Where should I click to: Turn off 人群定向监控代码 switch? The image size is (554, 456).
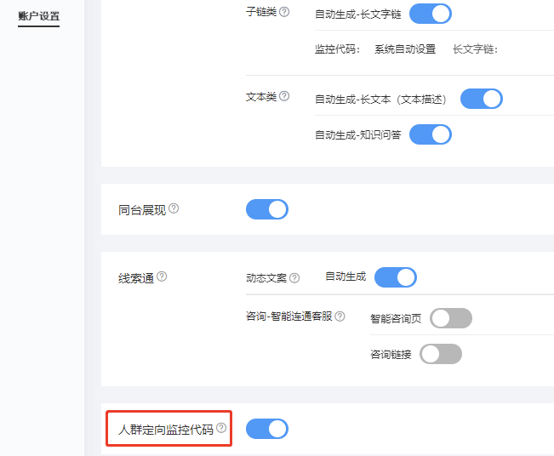coord(267,429)
